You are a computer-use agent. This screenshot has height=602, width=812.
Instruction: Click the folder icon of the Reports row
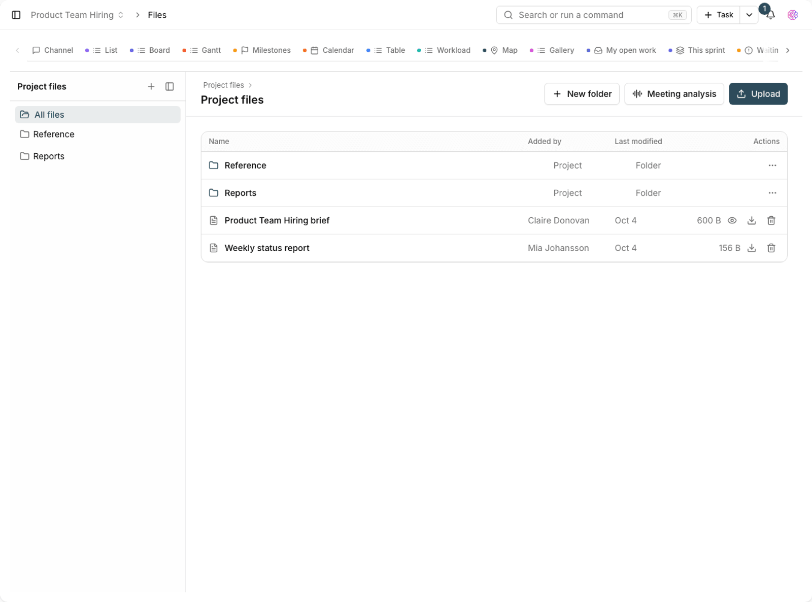click(x=214, y=193)
